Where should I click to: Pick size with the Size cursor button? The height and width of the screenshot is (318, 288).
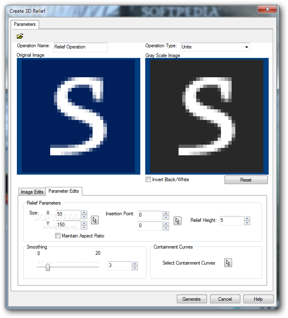coord(95,220)
